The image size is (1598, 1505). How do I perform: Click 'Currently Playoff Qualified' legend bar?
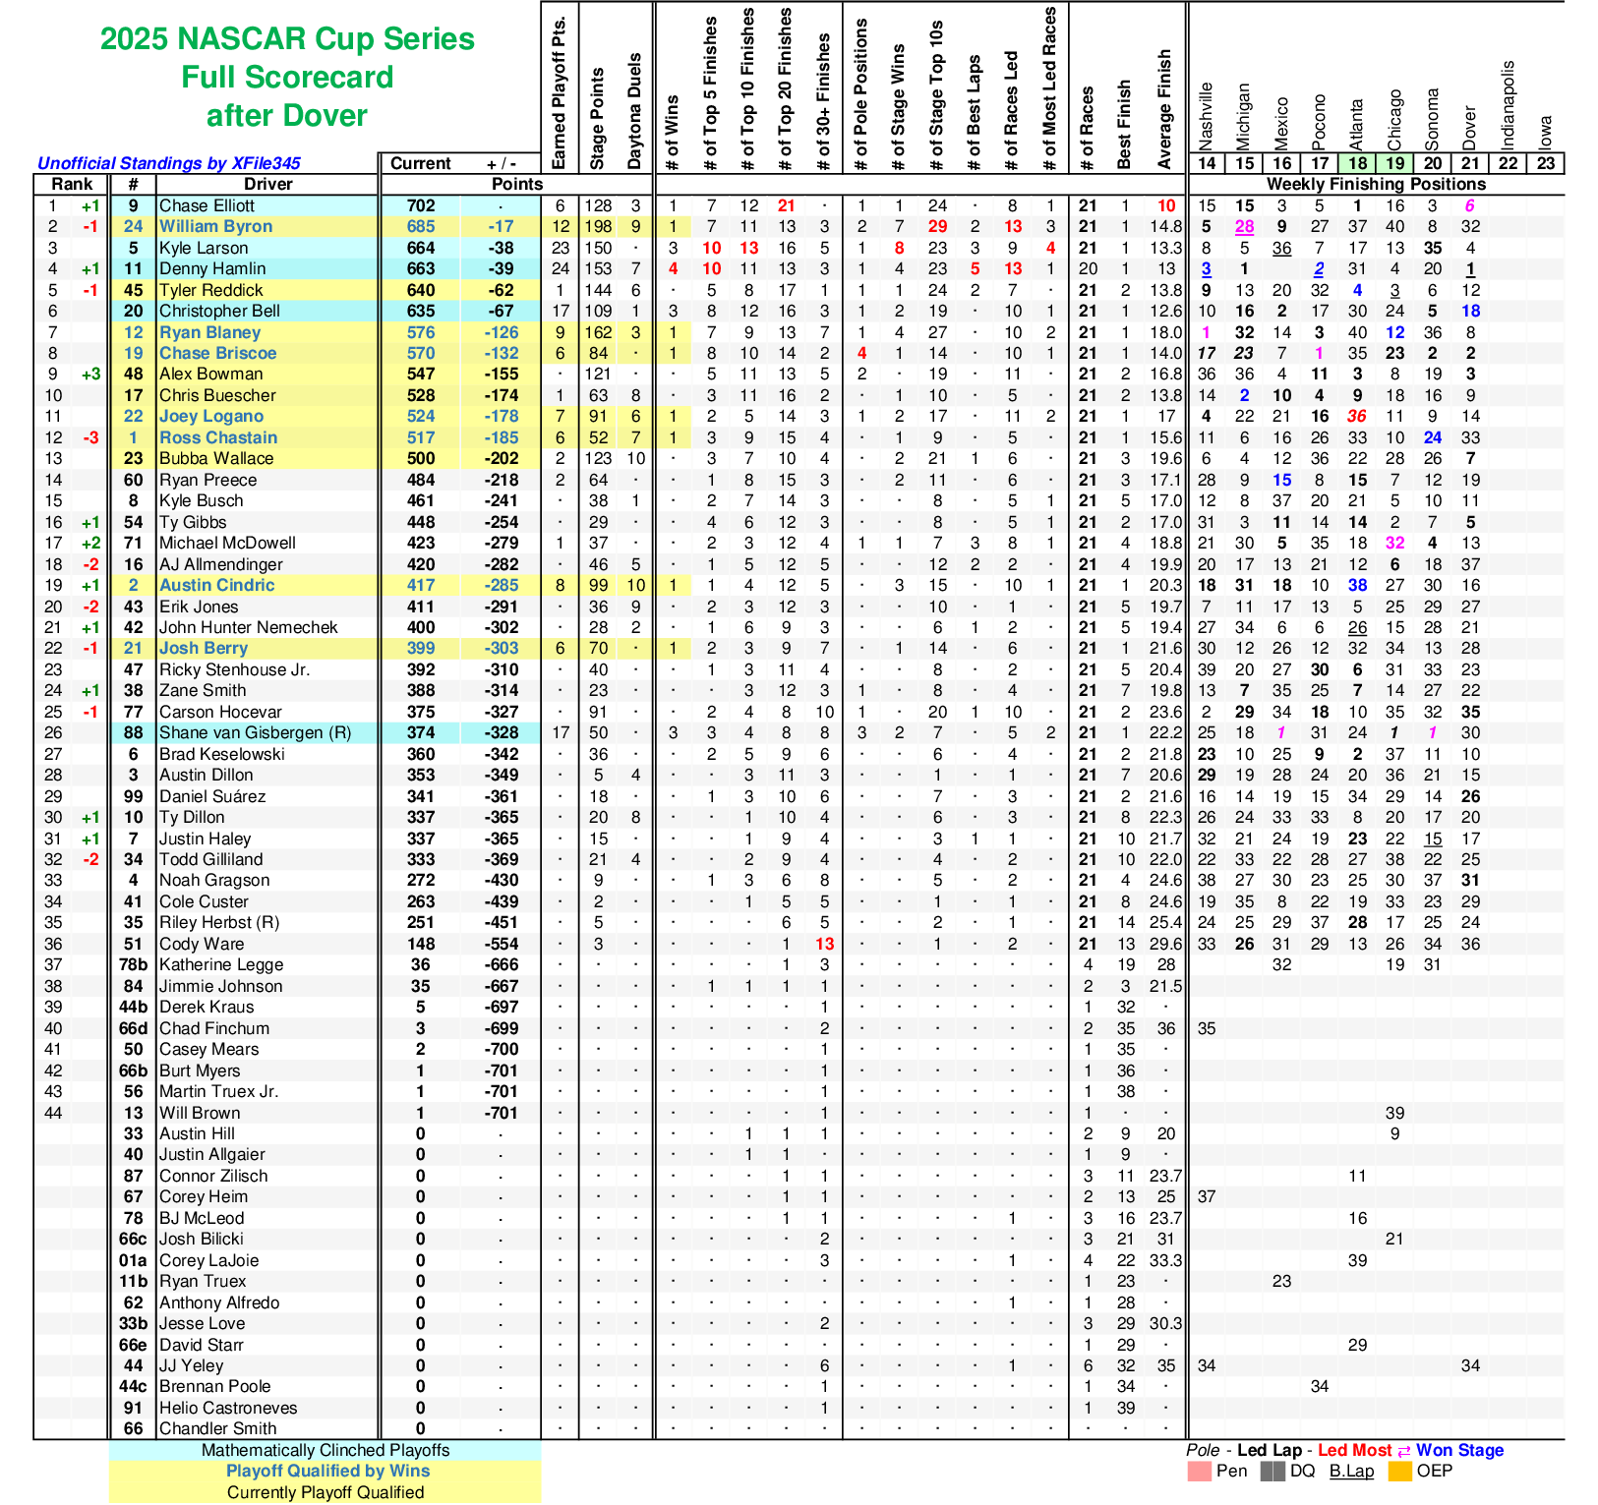[x=325, y=1492]
